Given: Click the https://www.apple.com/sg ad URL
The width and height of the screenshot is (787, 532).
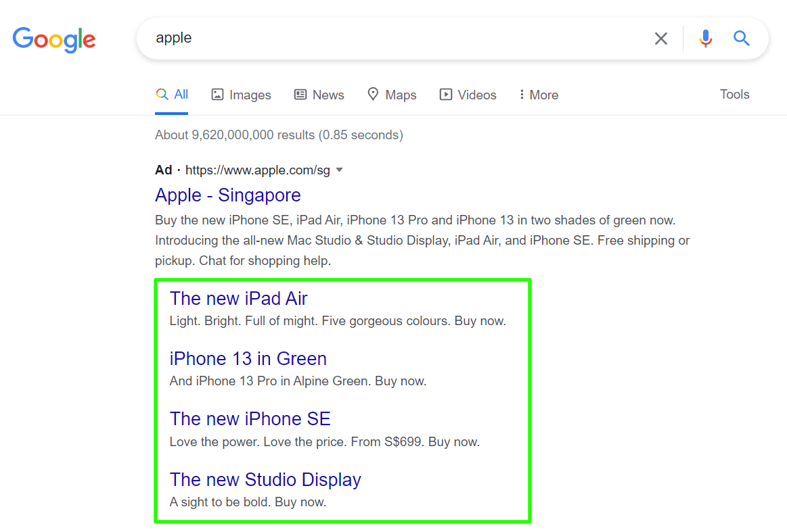Looking at the screenshot, I should click(x=257, y=170).
